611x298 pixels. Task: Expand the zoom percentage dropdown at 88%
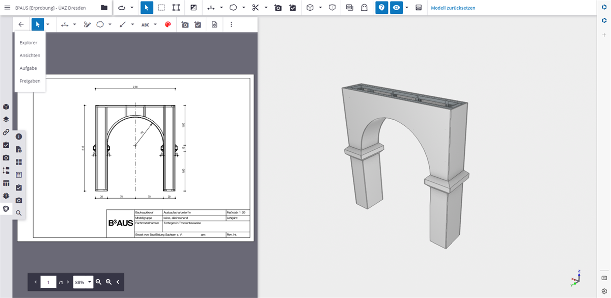[90, 282]
